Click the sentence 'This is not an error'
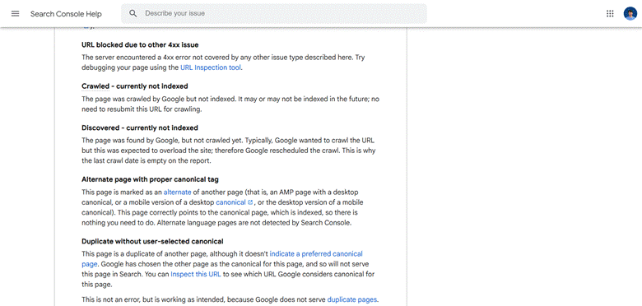 (110, 299)
